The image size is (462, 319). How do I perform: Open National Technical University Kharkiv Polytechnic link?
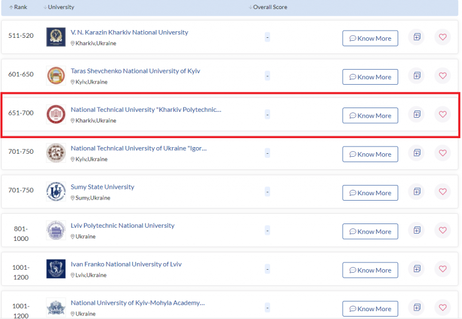[x=146, y=109]
